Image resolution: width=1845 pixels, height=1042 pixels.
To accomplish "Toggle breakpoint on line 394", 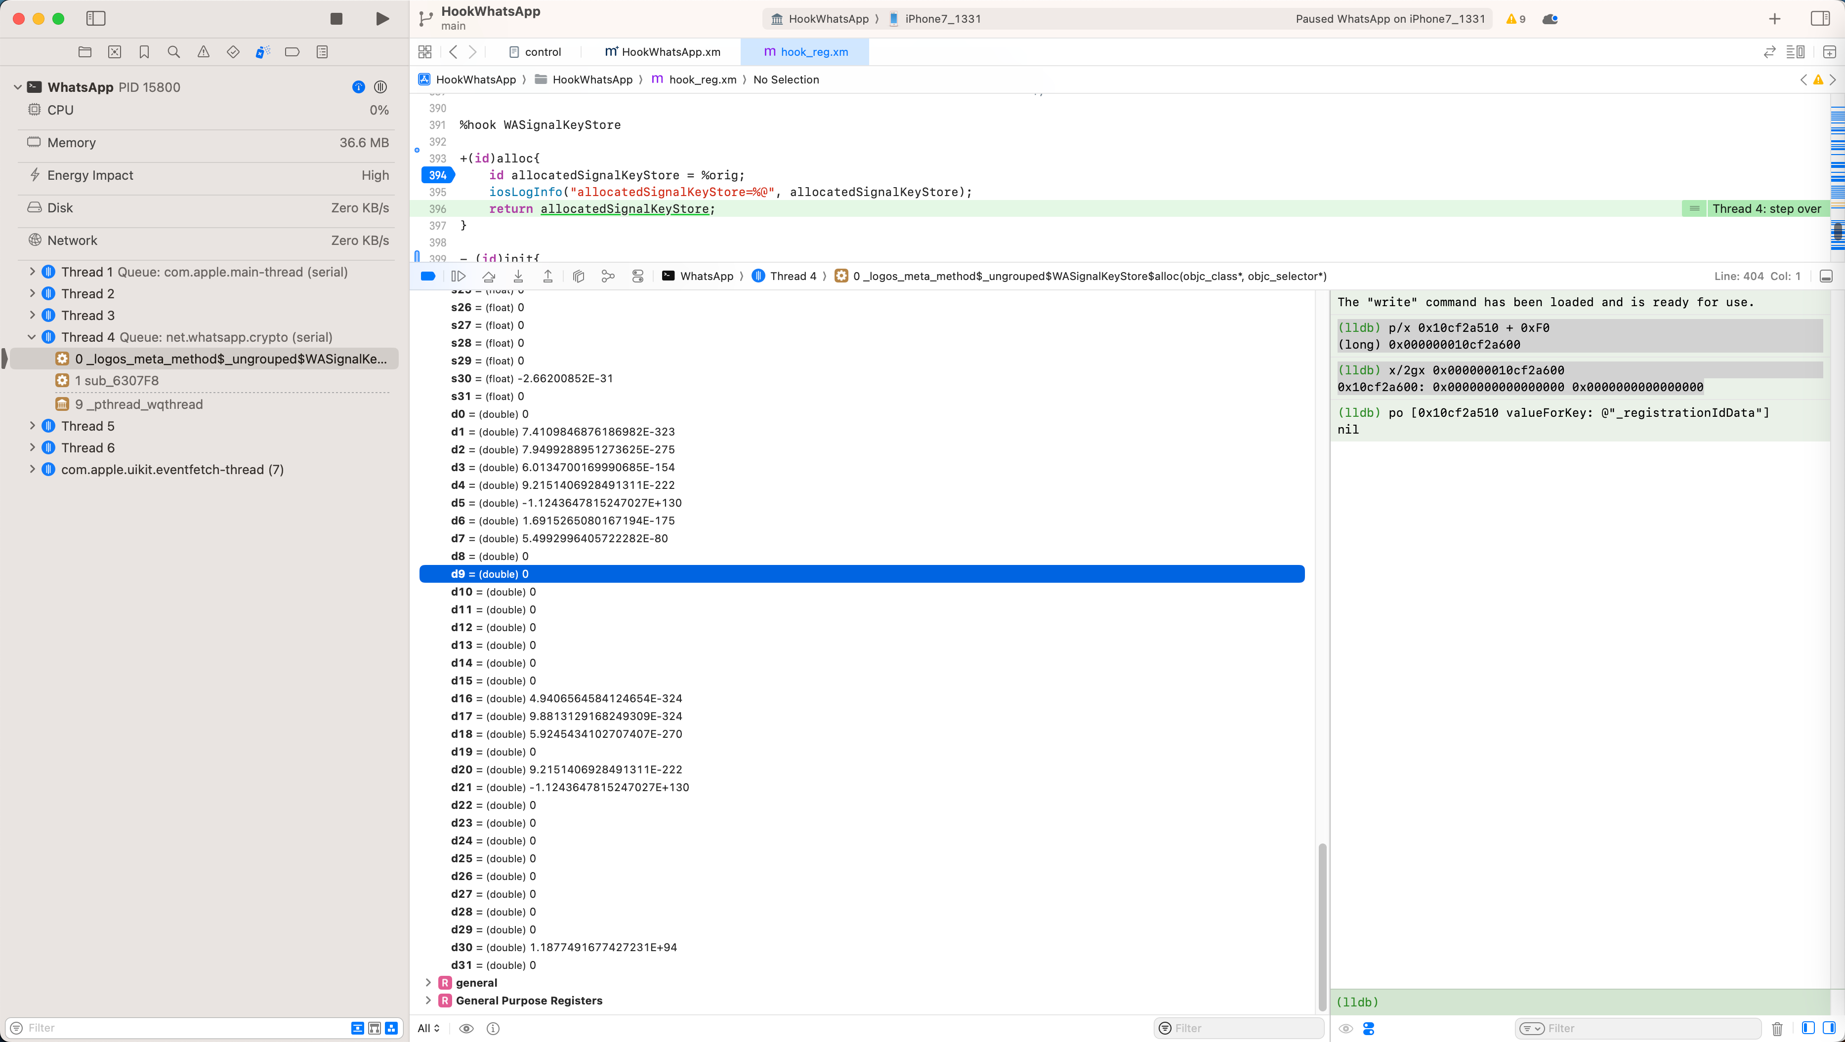I will pos(438,175).
